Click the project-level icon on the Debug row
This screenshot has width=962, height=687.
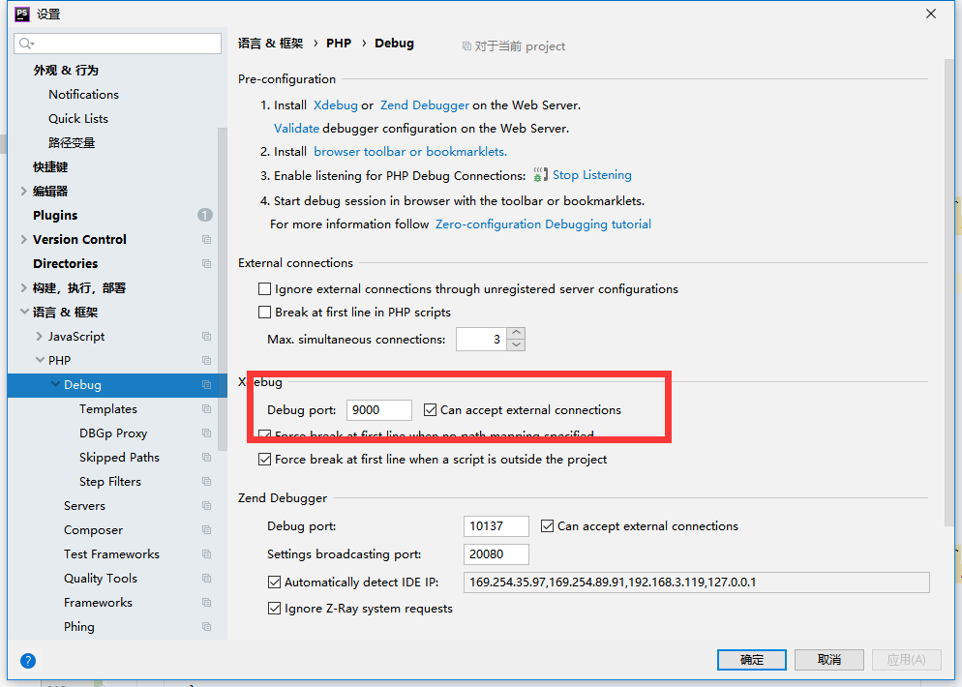[207, 385]
